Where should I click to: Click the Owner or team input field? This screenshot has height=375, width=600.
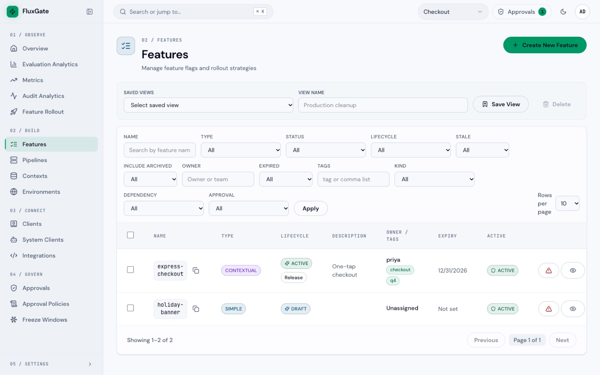(218, 179)
